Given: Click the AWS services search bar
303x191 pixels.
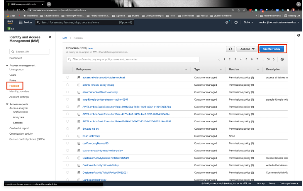Looking at the screenshot, I should pyautogui.click(x=84, y=22).
